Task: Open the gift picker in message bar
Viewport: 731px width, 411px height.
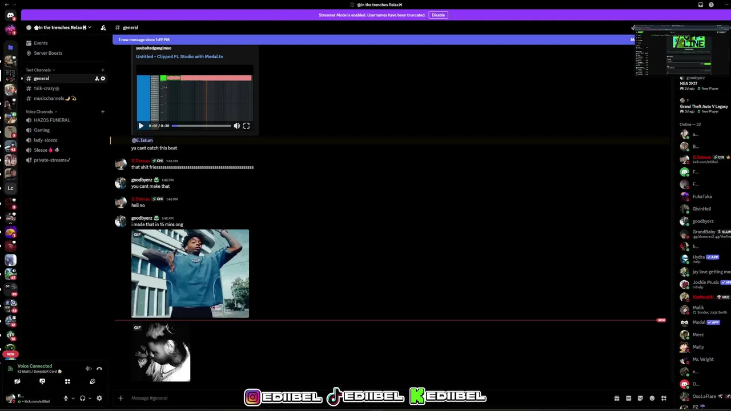Action: point(617,398)
